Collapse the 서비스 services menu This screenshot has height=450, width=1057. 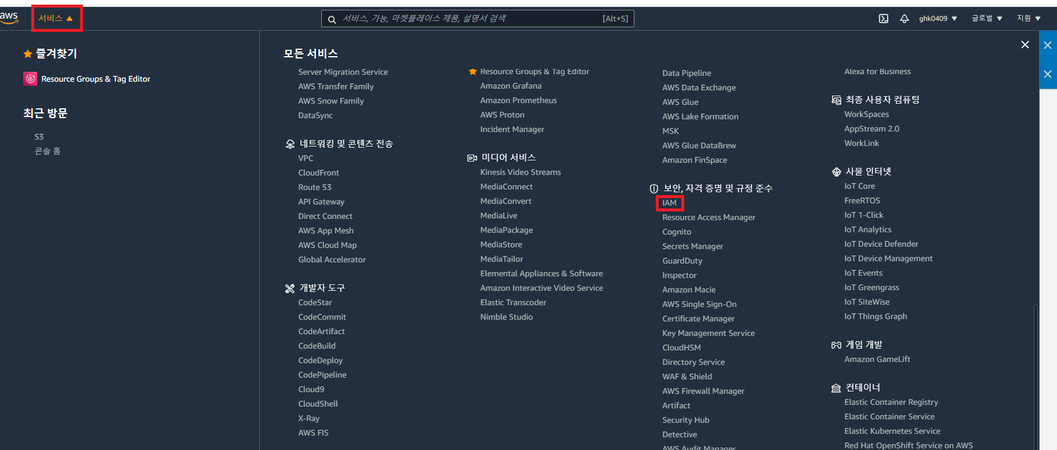click(x=56, y=19)
